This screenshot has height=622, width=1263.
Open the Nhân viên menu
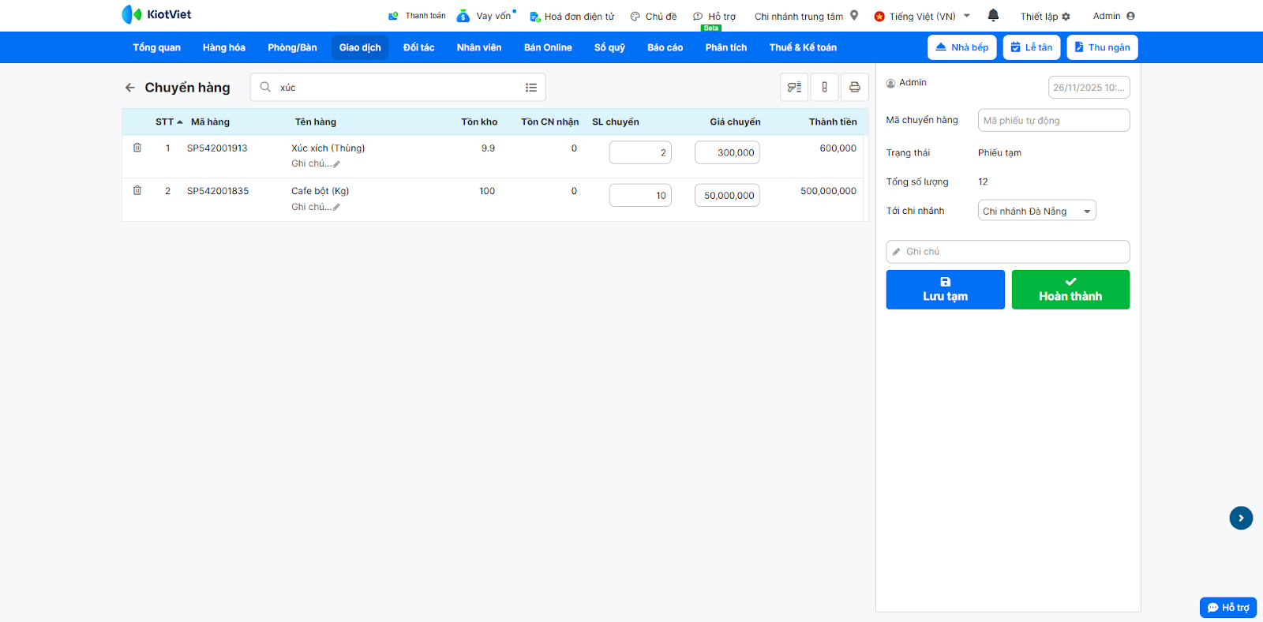(479, 47)
